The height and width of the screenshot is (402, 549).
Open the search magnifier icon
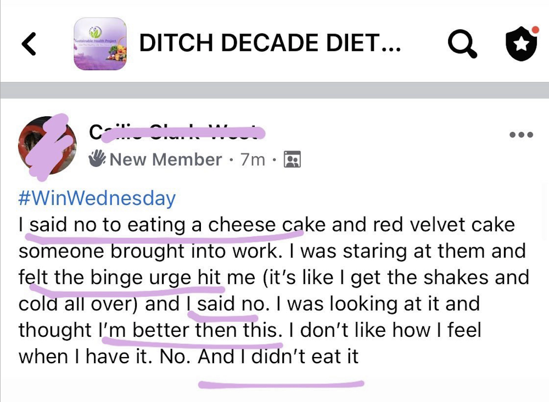point(462,44)
